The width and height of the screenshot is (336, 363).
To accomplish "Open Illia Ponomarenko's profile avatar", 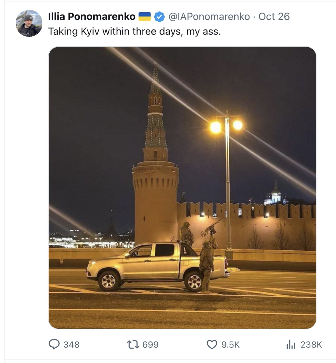I will click(x=29, y=24).
